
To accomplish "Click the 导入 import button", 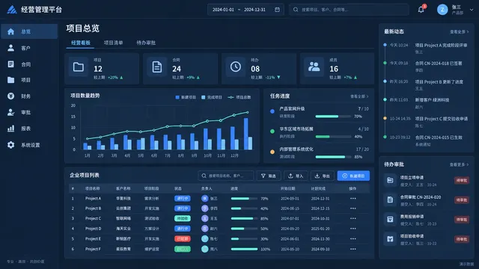I will pos(296,176).
